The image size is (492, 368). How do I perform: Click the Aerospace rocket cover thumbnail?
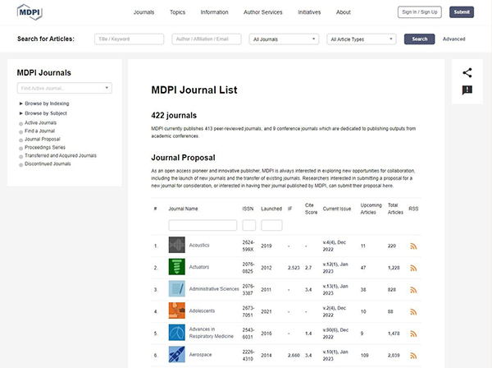(x=176, y=354)
